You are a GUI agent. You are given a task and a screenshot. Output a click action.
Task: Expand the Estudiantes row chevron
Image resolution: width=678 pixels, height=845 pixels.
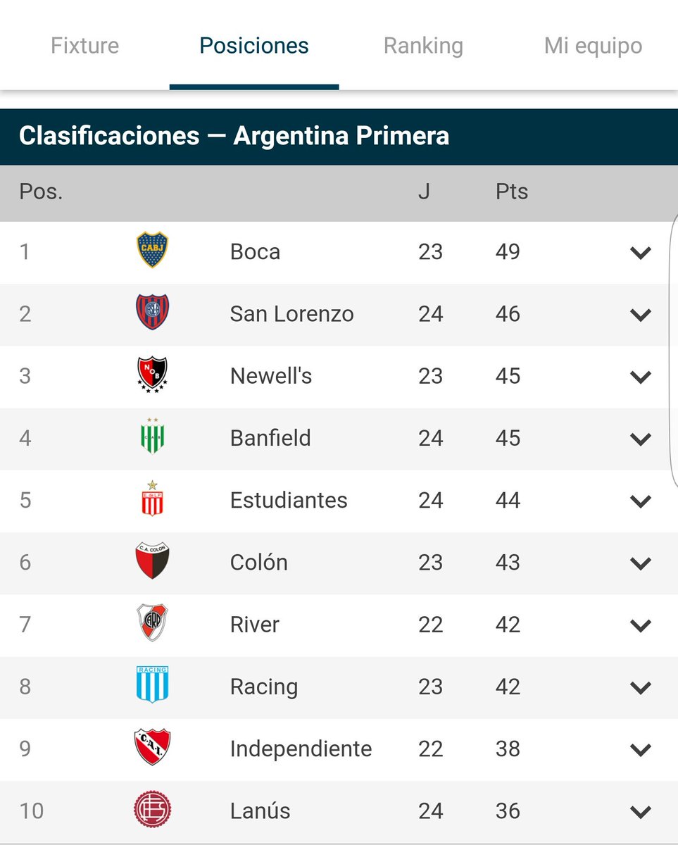[x=641, y=501]
